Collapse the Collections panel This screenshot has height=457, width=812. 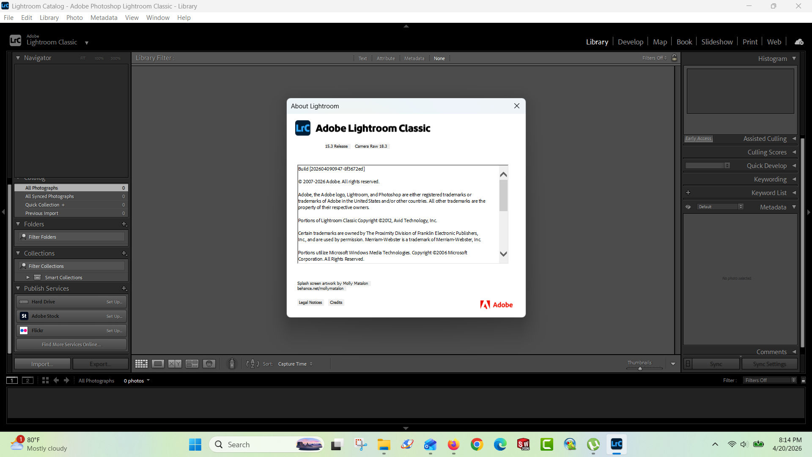tap(18, 253)
